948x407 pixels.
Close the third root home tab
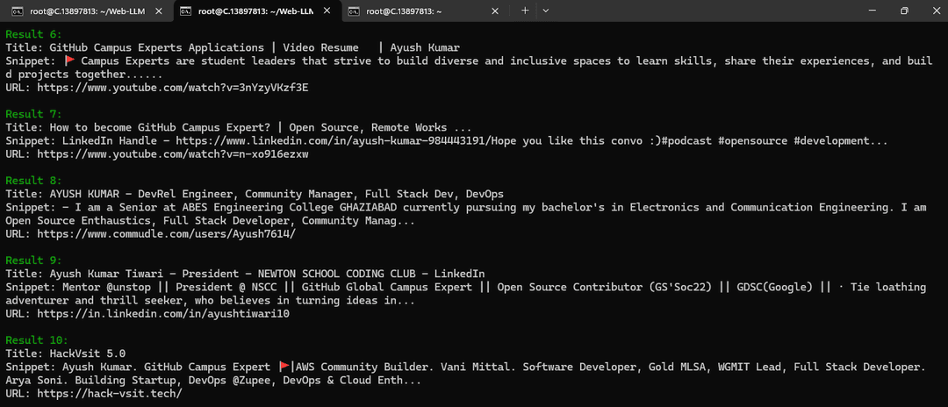495,11
